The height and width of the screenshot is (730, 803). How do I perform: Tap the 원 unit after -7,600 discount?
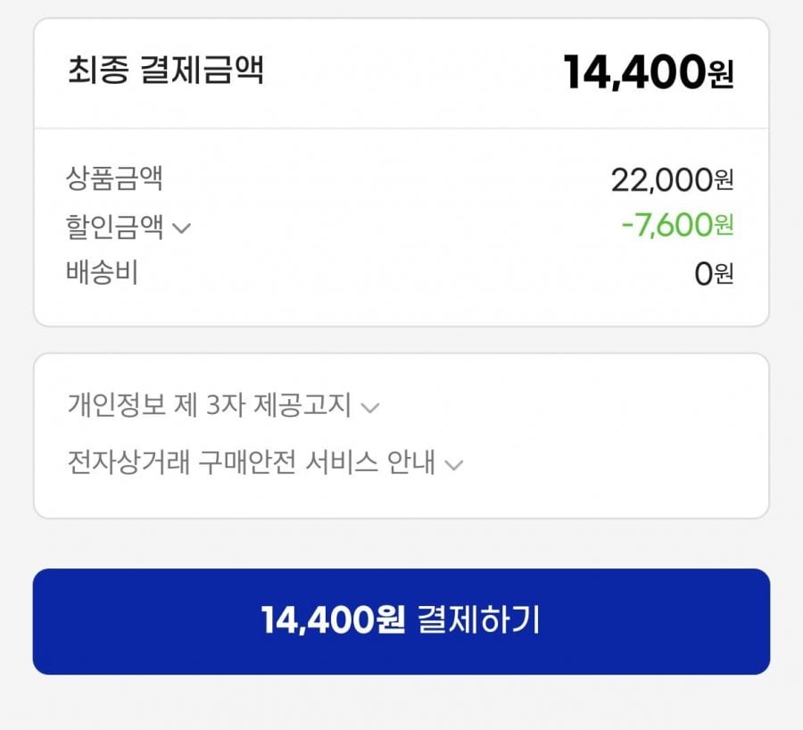click(724, 226)
